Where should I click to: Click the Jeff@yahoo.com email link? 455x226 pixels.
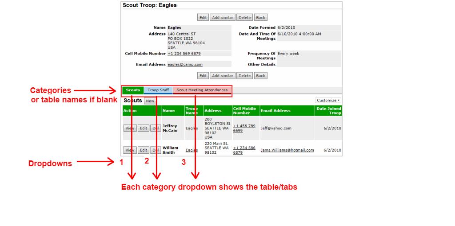[275, 128]
